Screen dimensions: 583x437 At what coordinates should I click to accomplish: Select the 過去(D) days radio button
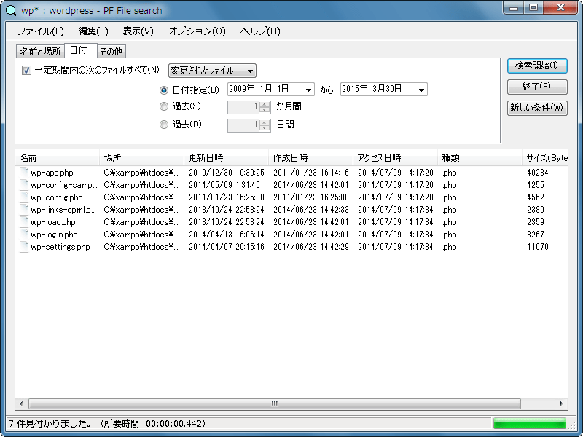[x=163, y=125]
